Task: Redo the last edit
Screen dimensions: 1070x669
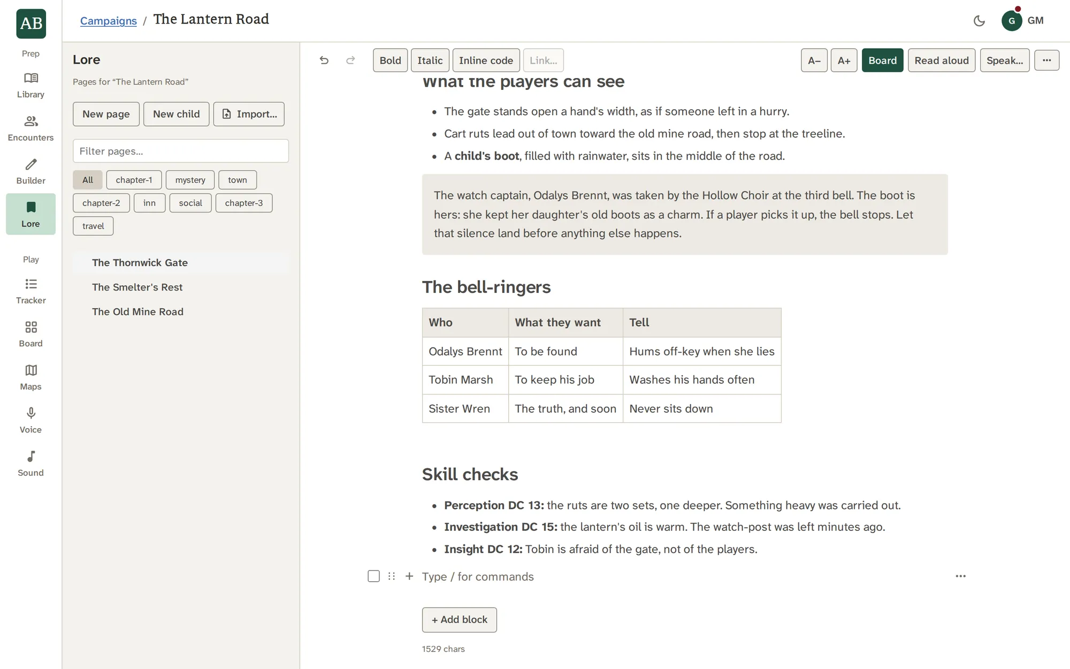Action: (350, 60)
